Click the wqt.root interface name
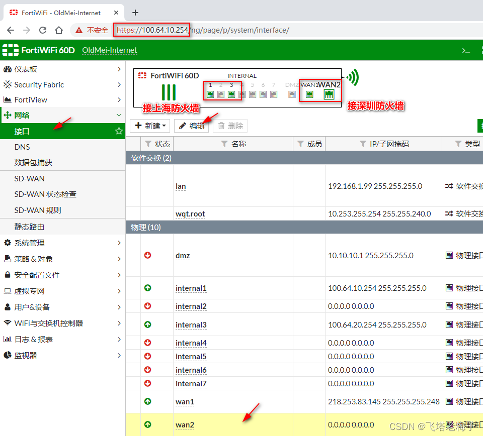 click(190, 214)
